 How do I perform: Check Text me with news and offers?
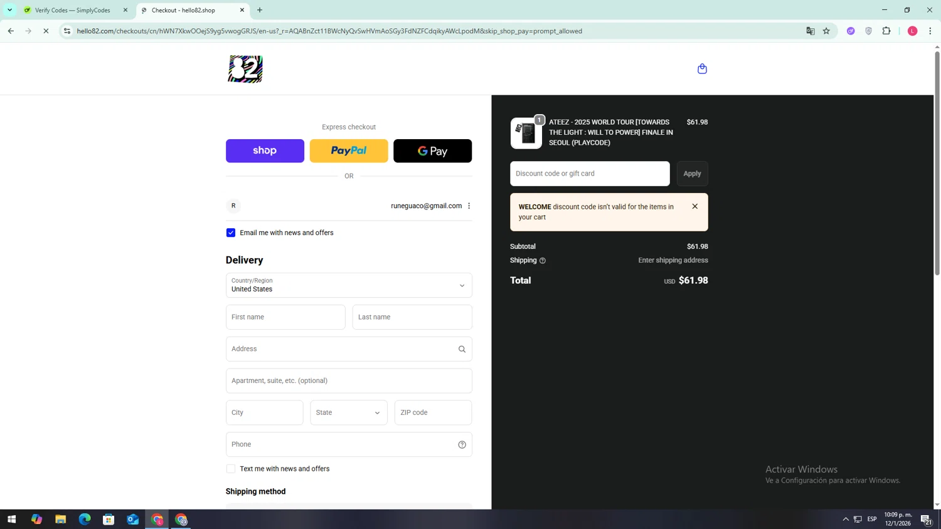(x=231, y=469)
